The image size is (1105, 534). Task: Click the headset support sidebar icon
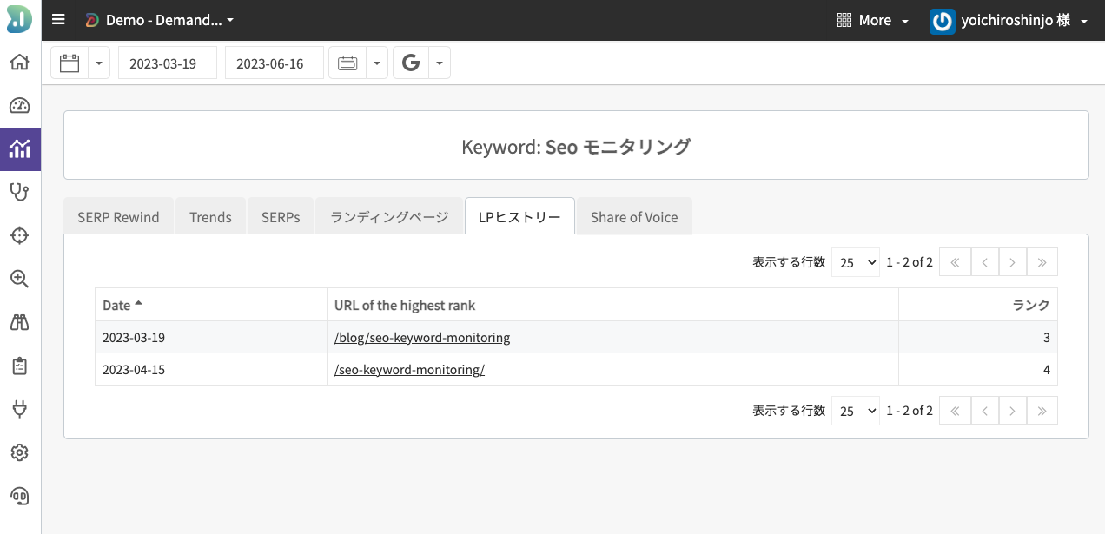tap(19, 496)
